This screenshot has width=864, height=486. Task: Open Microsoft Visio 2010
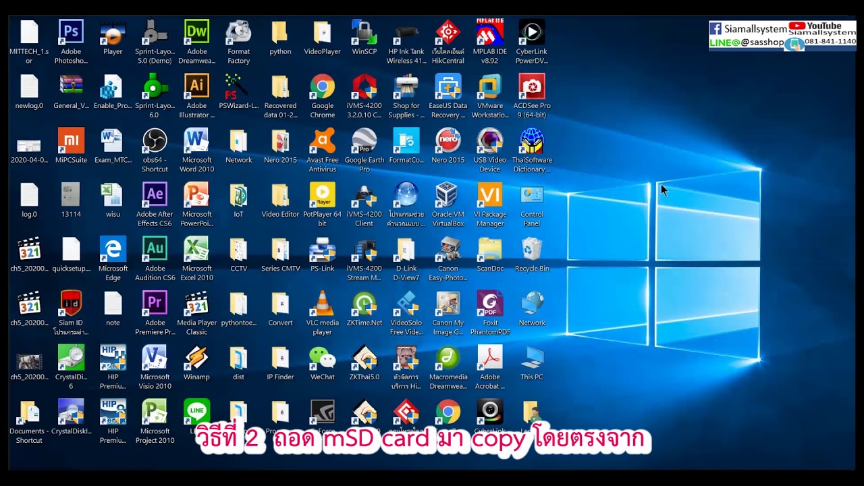point(155,358)
